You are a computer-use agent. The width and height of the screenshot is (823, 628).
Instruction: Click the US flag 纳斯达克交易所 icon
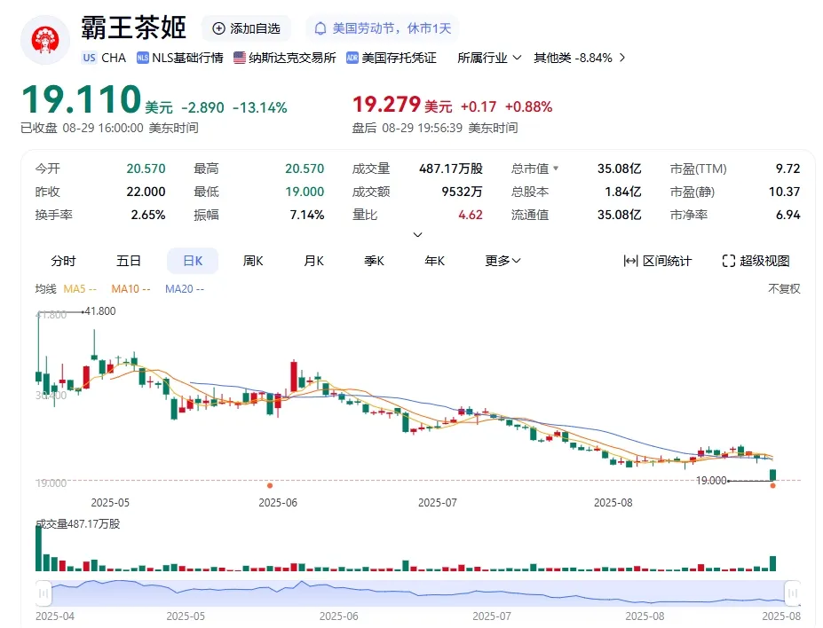coord(240,58)
